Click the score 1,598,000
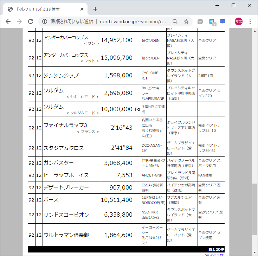258x256 pixels. point(118,76)
